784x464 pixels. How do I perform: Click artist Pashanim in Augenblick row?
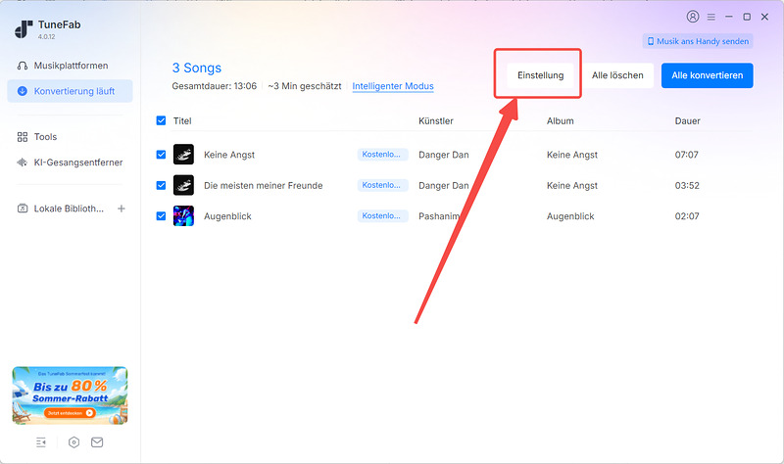pyautogui.click(x=439, y=216)
